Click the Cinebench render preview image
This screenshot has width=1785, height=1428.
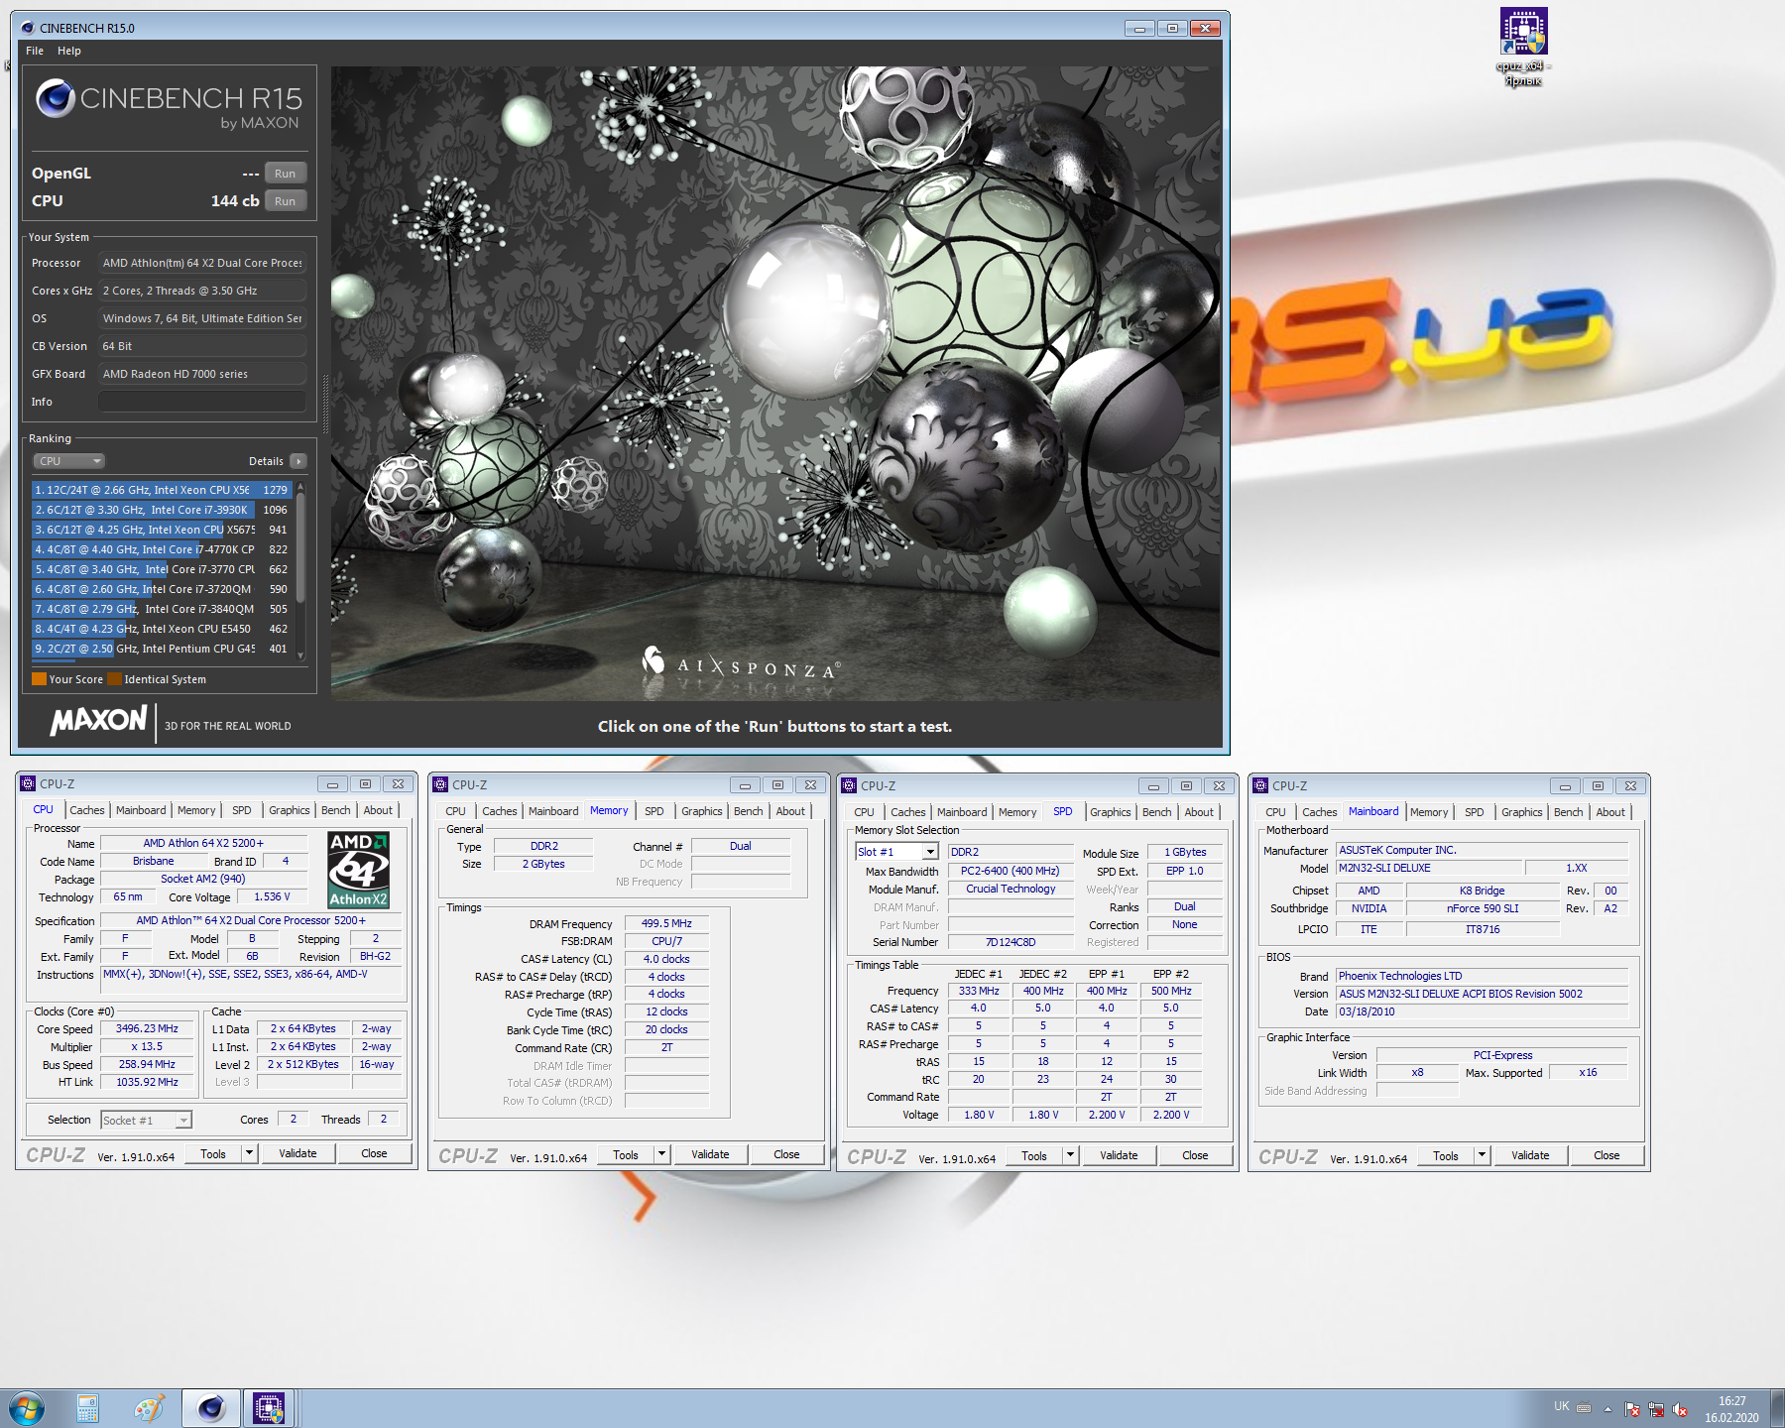[x=775, y=384]
